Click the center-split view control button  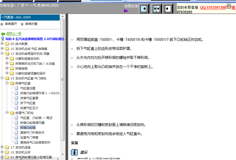click(157, 9)
